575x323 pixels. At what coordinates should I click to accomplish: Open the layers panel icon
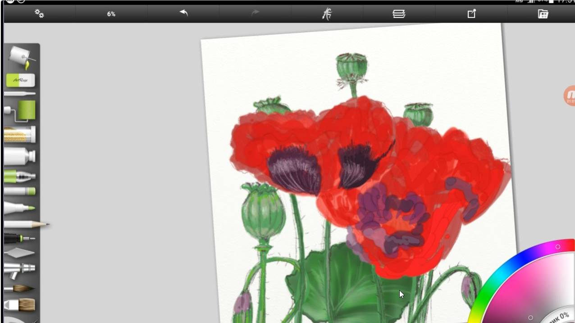[399, 14]
